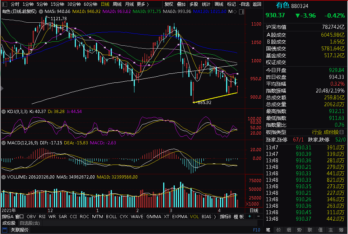
Task: Open F10 company information
Action: tap(256, 230)
